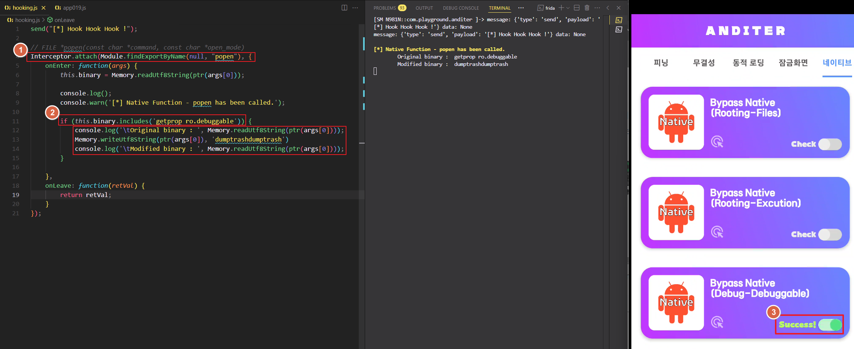
Task: Open the launch profile dropdown beside the plus
Action: pos(568,8)
